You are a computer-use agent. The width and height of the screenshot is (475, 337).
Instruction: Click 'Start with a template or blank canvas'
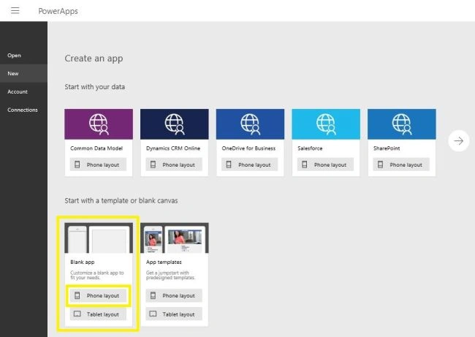tap(121, 200)
